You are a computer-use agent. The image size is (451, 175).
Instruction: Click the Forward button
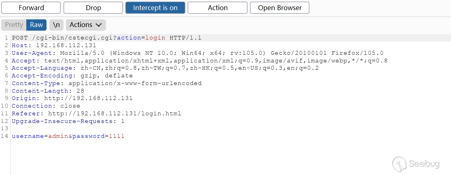[31, 8]
